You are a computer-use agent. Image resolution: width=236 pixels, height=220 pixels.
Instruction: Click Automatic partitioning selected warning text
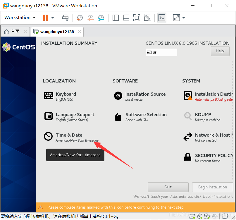click(x=214, y=99)
